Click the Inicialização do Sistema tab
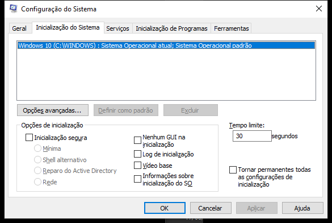 point(68,27)
